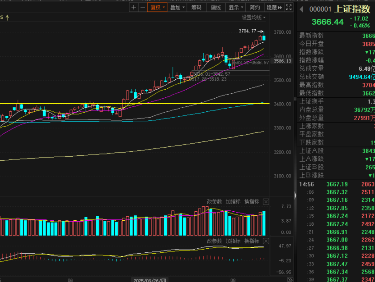Click the panel splitter handle beside 上证换手
Viewport: 375px width, 282px height.
[295, 99]
